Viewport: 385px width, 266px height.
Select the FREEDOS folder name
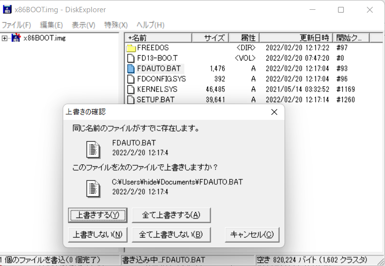pos(153,47)
